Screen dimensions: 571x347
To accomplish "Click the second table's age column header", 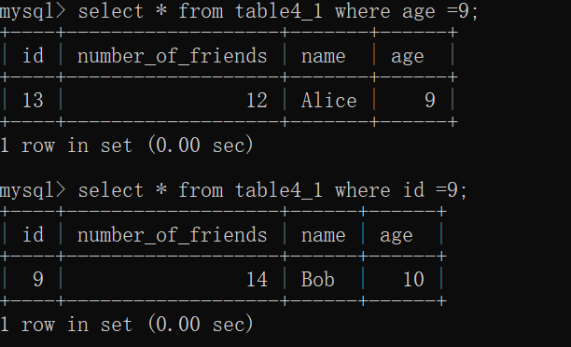I will click(x=397, y=237).
